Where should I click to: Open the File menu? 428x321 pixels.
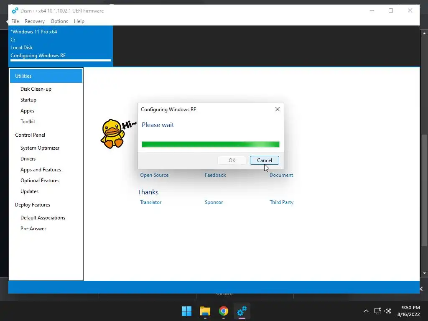point(15,21)
